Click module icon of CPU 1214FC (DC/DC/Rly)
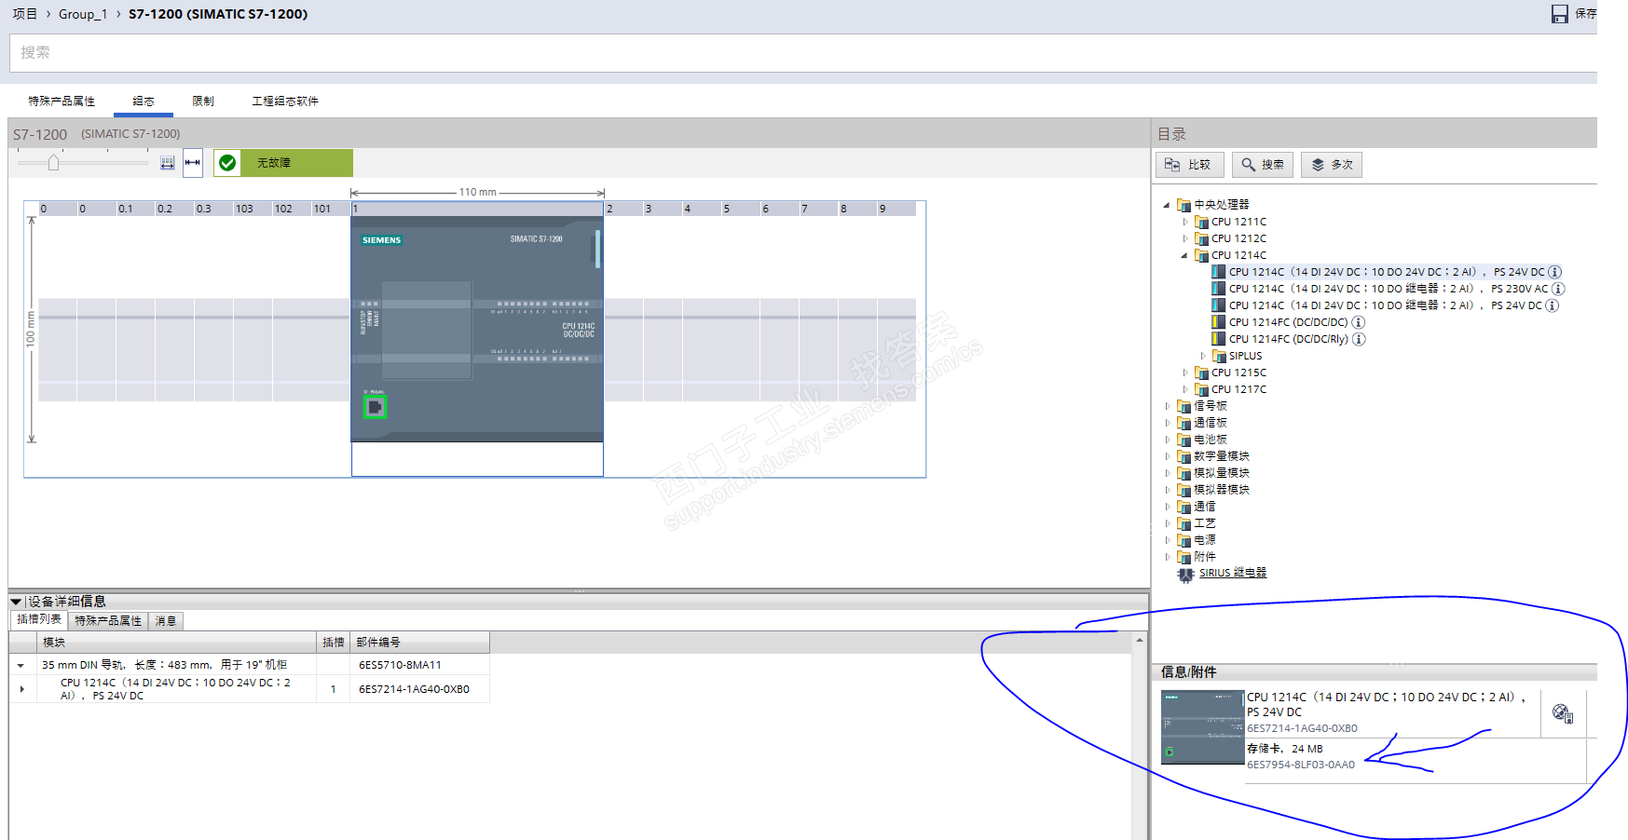 coord(1219,339)
